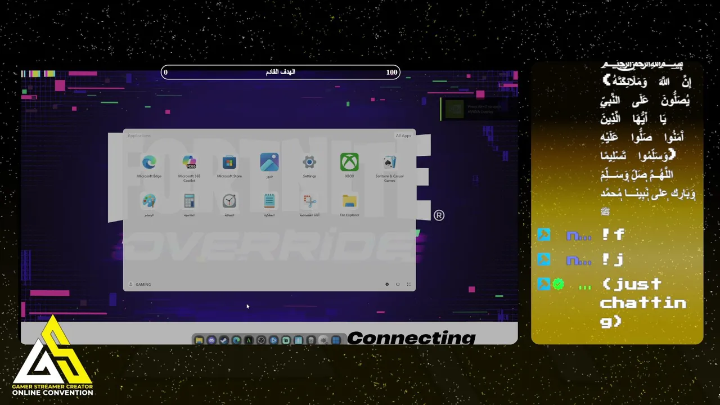This screenshot has width=720, height=405.
Task: Expand the launcher to full screen
Action: tap(409, 284)
